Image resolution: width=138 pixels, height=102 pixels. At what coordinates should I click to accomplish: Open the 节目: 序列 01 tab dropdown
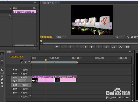coord(56,3)
